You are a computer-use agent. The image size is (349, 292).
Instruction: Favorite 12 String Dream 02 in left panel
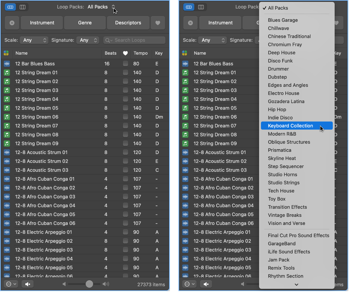[x=125, y=81]
